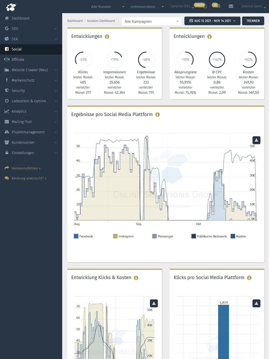The width and height of the screenshot is (269, 359).
Task: Click the company logo in top-left corner
Action: tap(11, 7)
